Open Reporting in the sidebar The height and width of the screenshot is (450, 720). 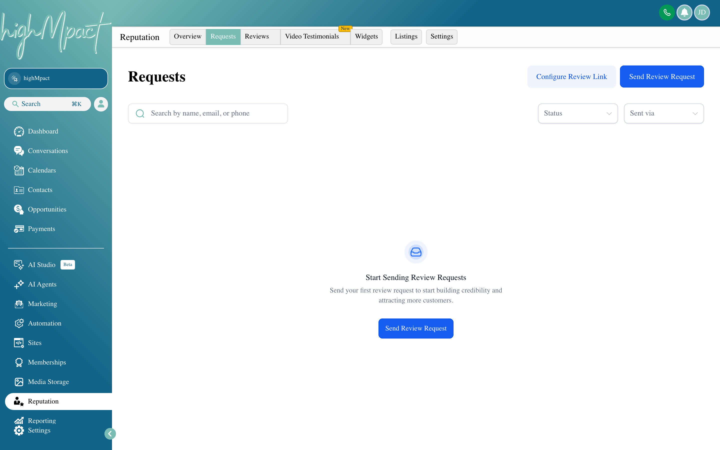click(x=42, y=420)
